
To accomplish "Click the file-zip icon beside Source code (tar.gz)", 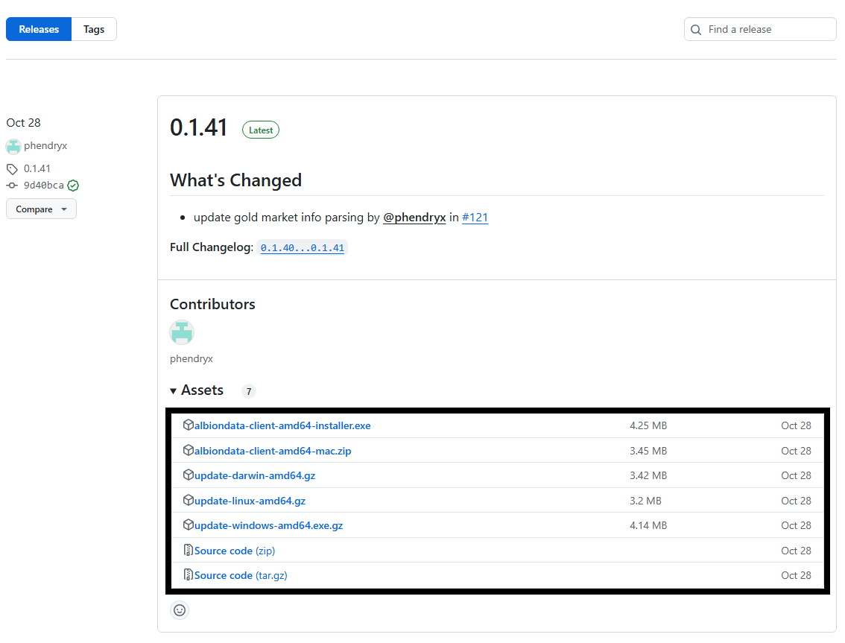I will click(189, 575).
